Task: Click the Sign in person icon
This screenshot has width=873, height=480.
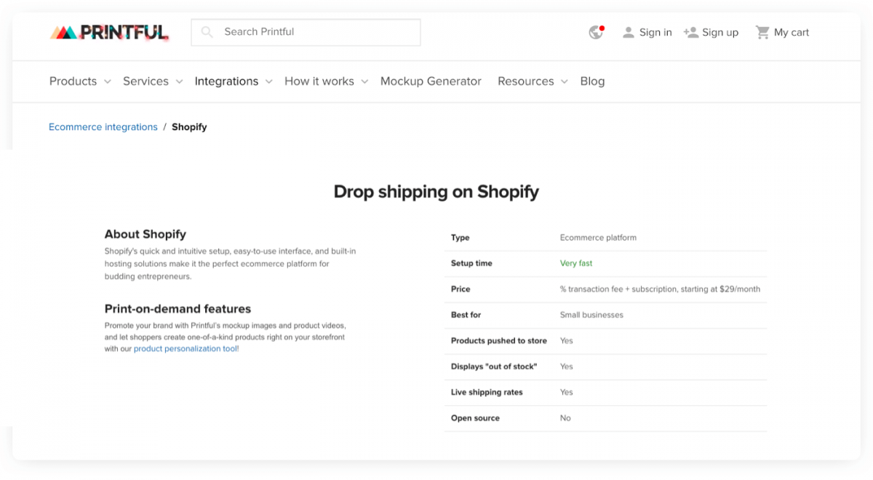Action: (x=629, y=32)
